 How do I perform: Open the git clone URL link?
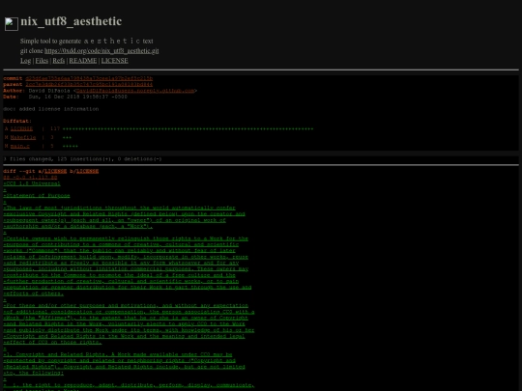pos(101,51)
